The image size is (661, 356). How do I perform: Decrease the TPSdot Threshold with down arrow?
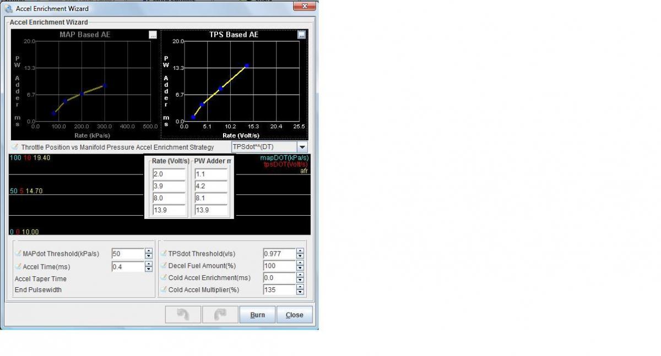pos(300,256)
